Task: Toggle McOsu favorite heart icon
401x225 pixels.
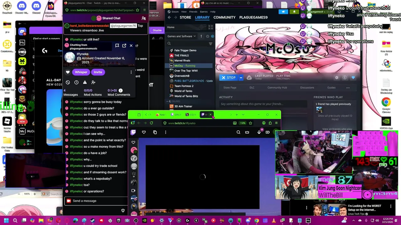Action: click(x=353, y=78)
